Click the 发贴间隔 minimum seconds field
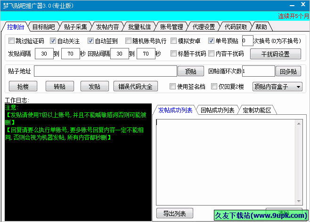310x222 pixels. click(44, 54)
